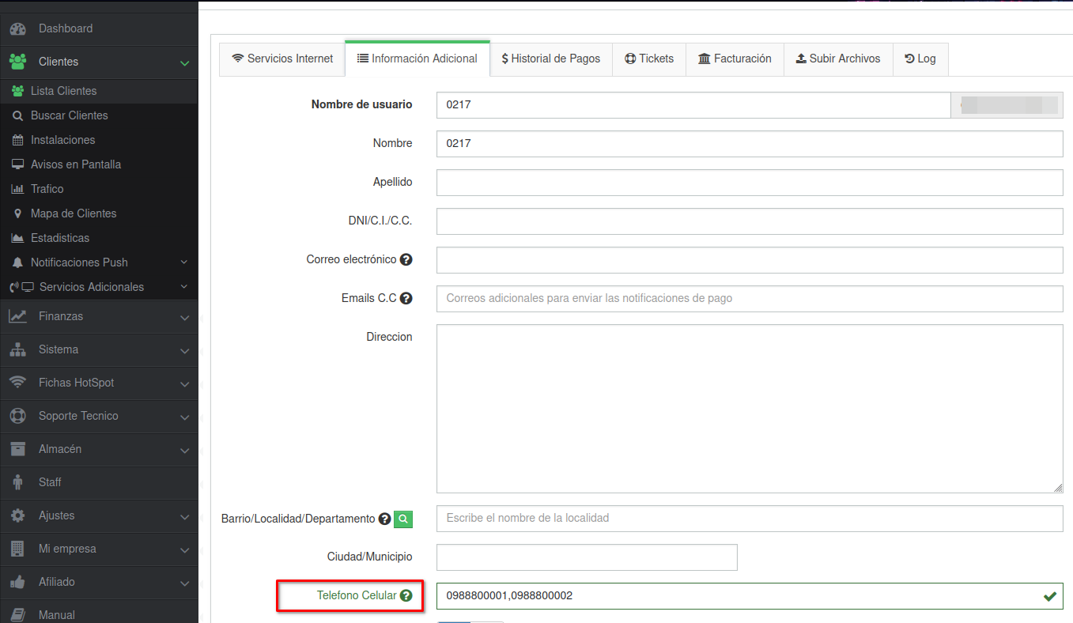Click help icon next to Emails C.C
The width and height of the screenshot is (1073, 623).
pyautogui.click(x=406, y=298)
